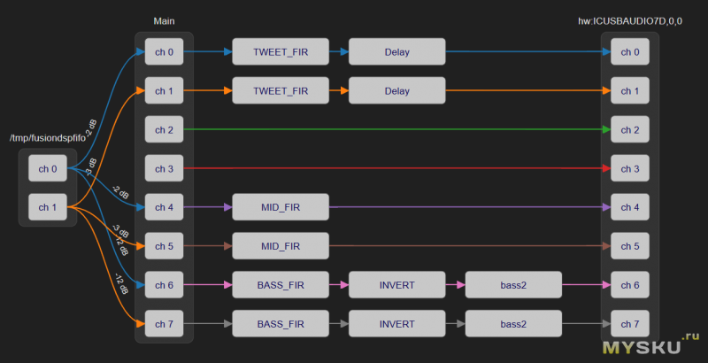This screenshot has height=363, width=708.
Task: Click output ch 7 of hw:ICUSBAUDIO7D device
Action: 630,324
